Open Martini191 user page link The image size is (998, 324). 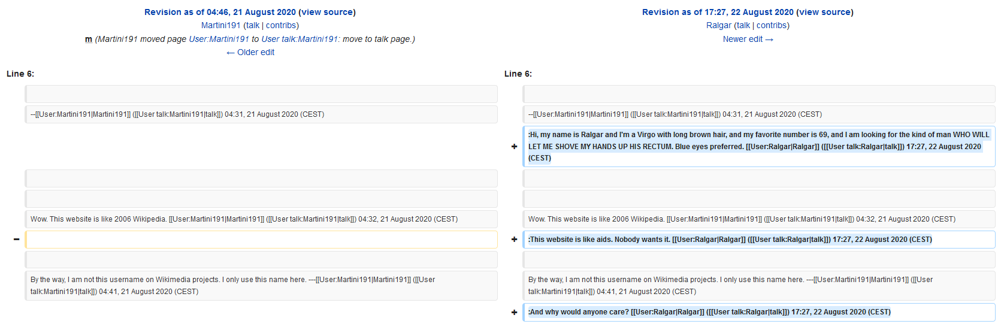coord(221,25)
